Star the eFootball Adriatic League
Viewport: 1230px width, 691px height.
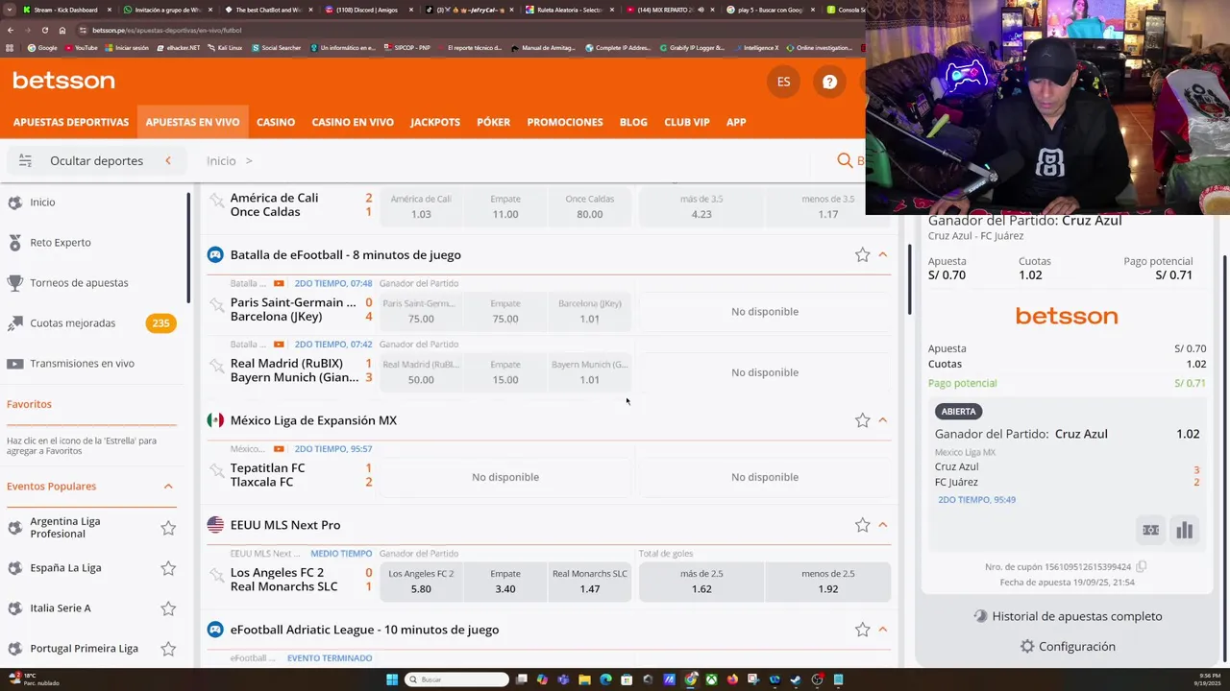pyautogui.click(x=862, y=630)
